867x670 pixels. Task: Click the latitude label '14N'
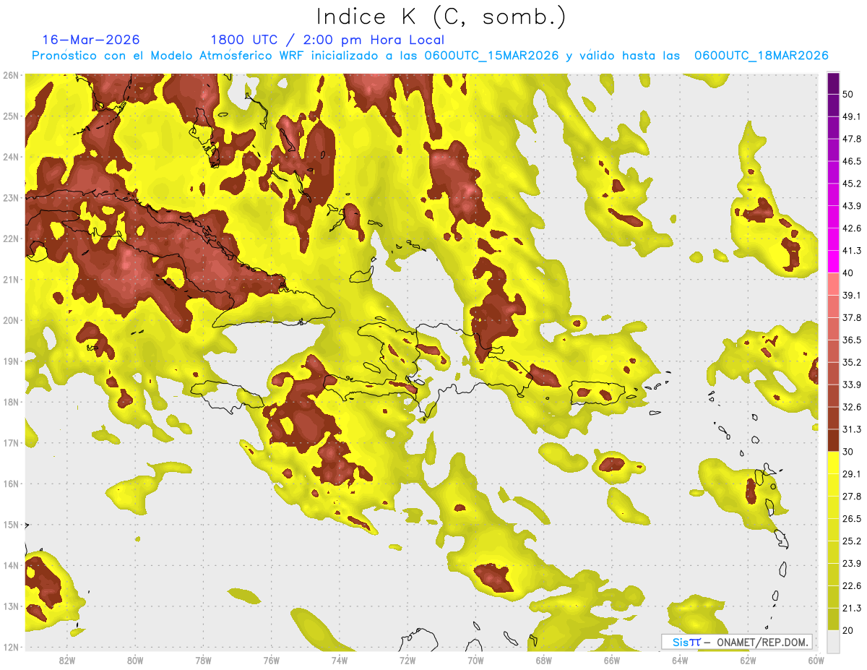pyautogui.click(x=10, y=565)
